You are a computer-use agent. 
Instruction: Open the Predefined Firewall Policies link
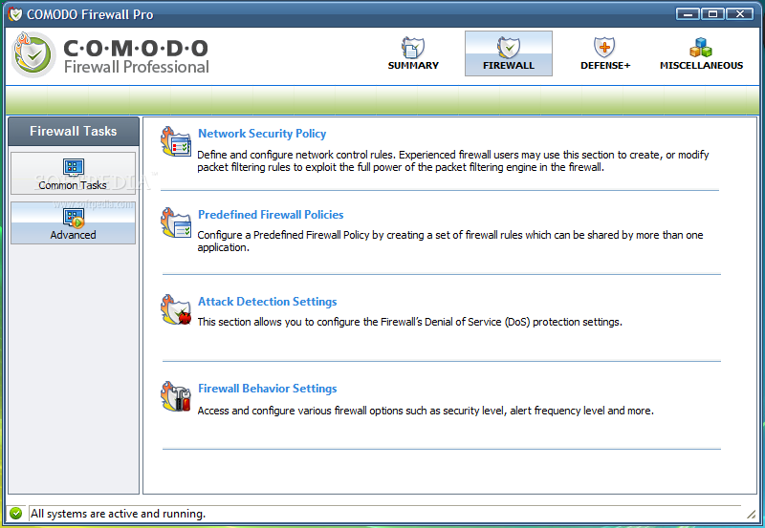click(x=271, y=214)
